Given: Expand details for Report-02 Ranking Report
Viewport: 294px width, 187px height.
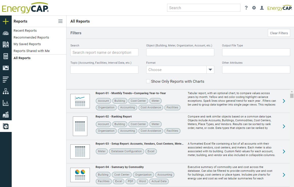Looking at the screenshot, I should (284, 126).
